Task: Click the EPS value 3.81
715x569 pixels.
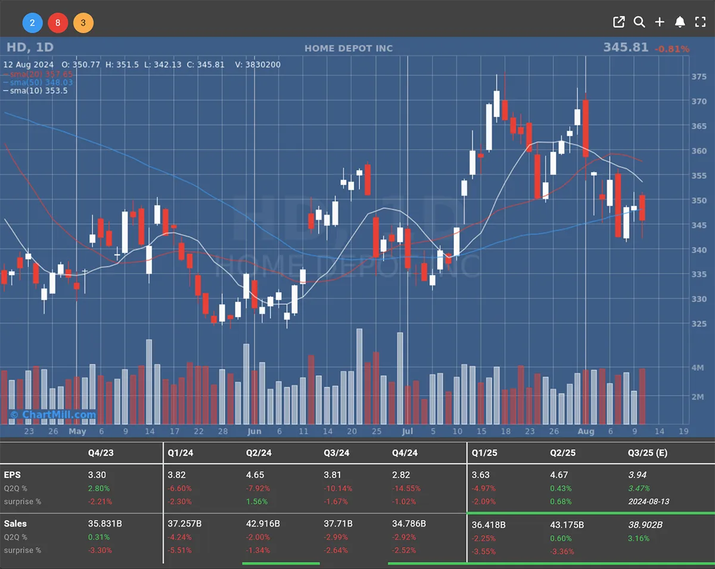Action: [x=332, y=475]
